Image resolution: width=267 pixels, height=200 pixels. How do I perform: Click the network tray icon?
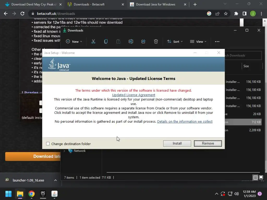pyautogui.click(x=230, y=194)
